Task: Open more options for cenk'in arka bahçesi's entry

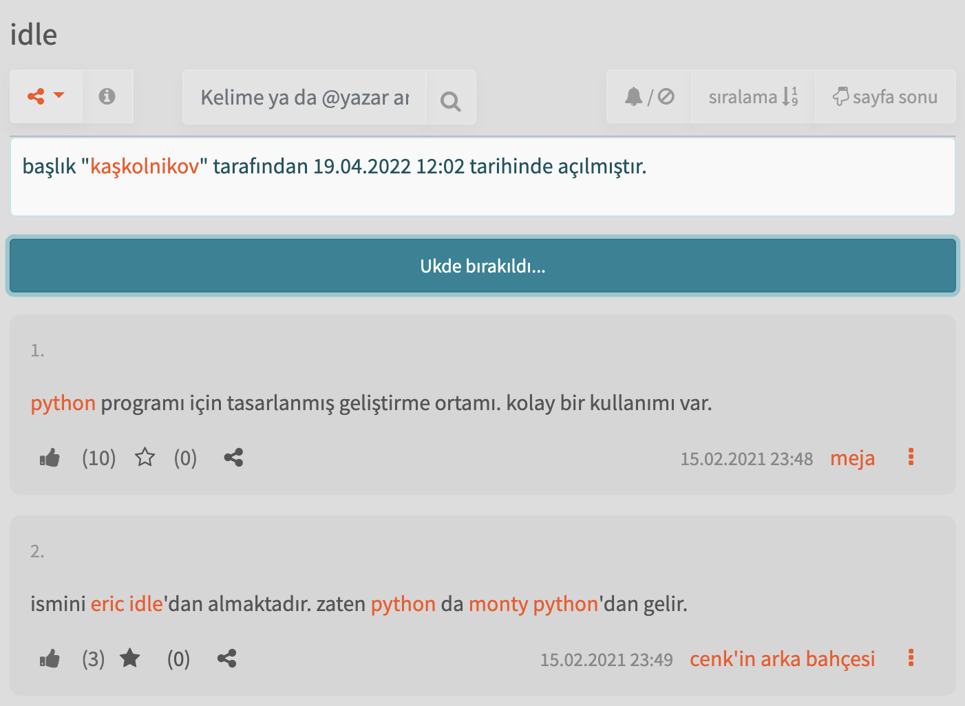Action: coord(911,658)
